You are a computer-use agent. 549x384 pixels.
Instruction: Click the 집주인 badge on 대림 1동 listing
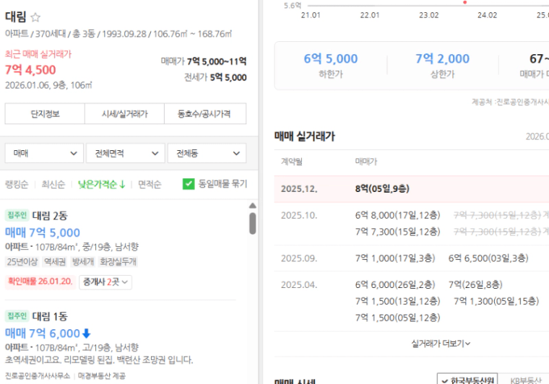[16, 316]
